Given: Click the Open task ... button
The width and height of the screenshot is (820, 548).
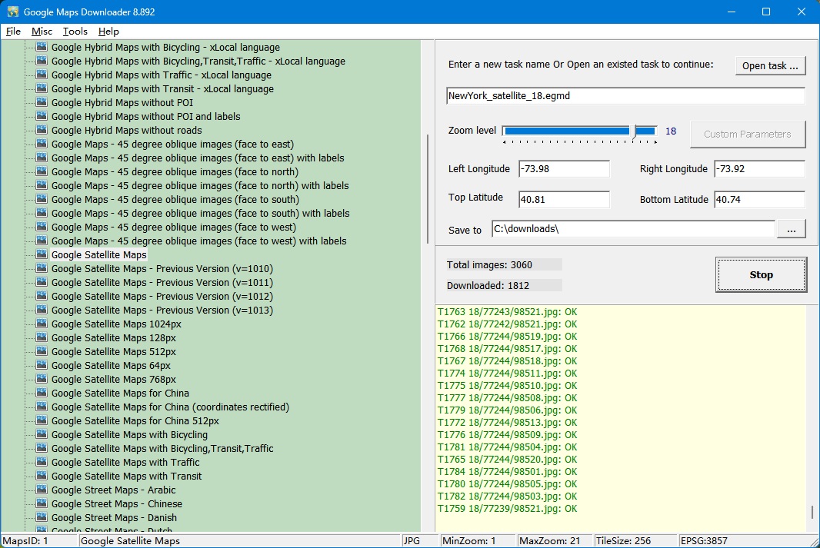Looking at the screenshot, I should (770, 66).
